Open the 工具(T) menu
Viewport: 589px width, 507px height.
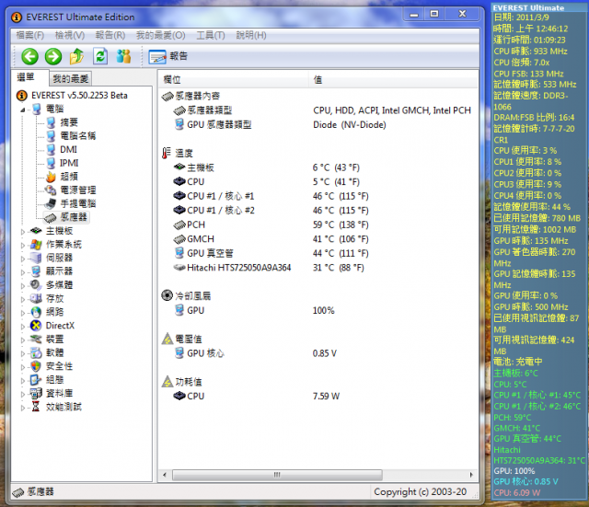pos(211,35)
